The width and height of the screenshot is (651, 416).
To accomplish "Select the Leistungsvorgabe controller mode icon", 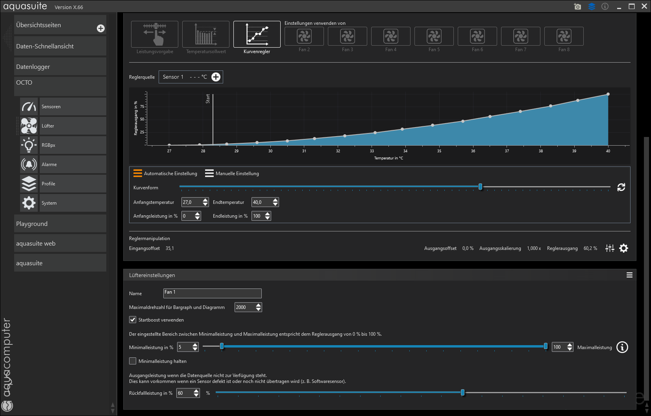I will coord(154,35).
